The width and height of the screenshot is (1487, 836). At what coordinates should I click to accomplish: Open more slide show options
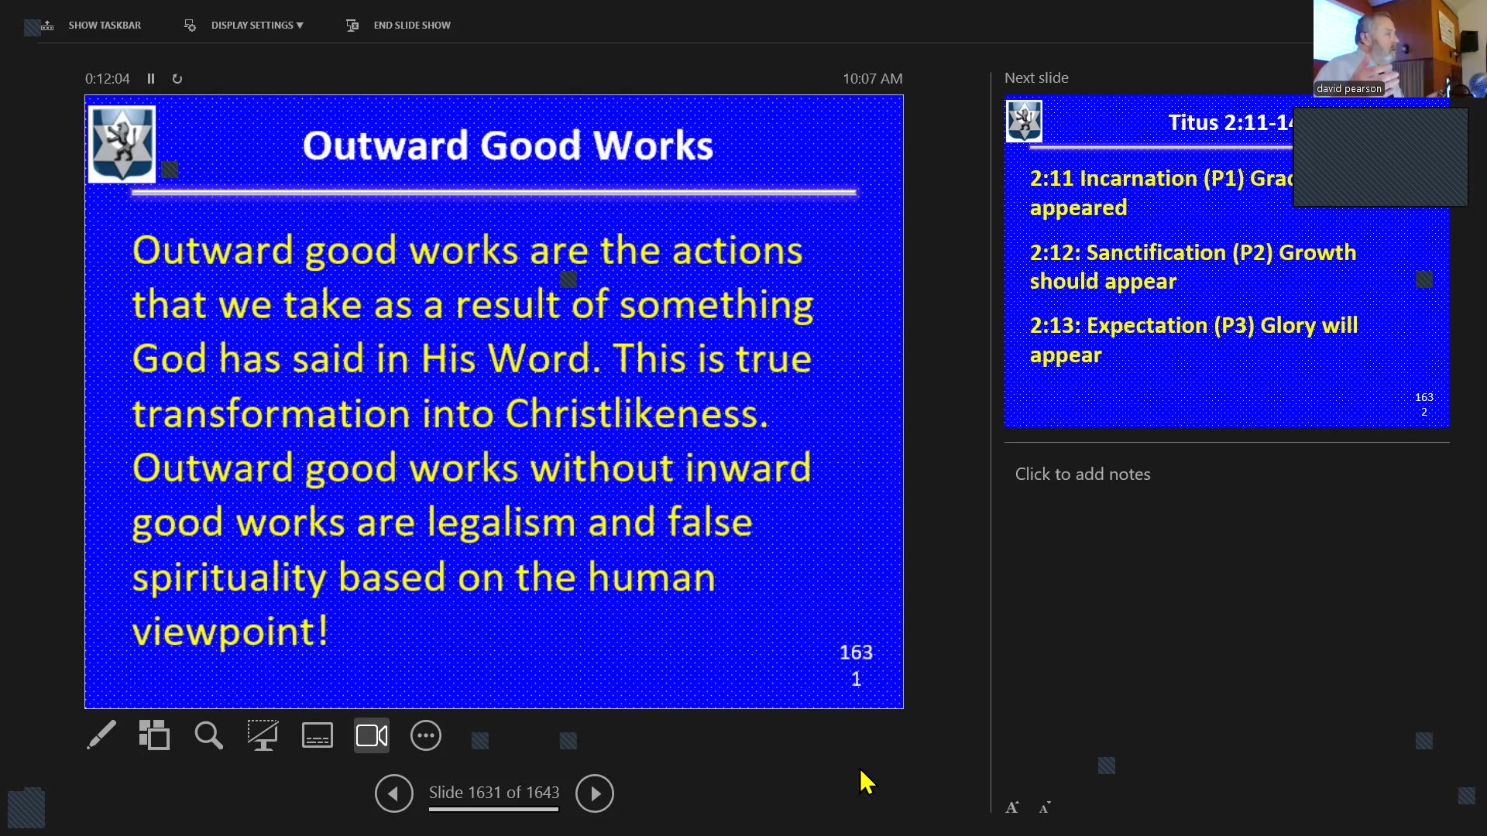click(425, 735)
